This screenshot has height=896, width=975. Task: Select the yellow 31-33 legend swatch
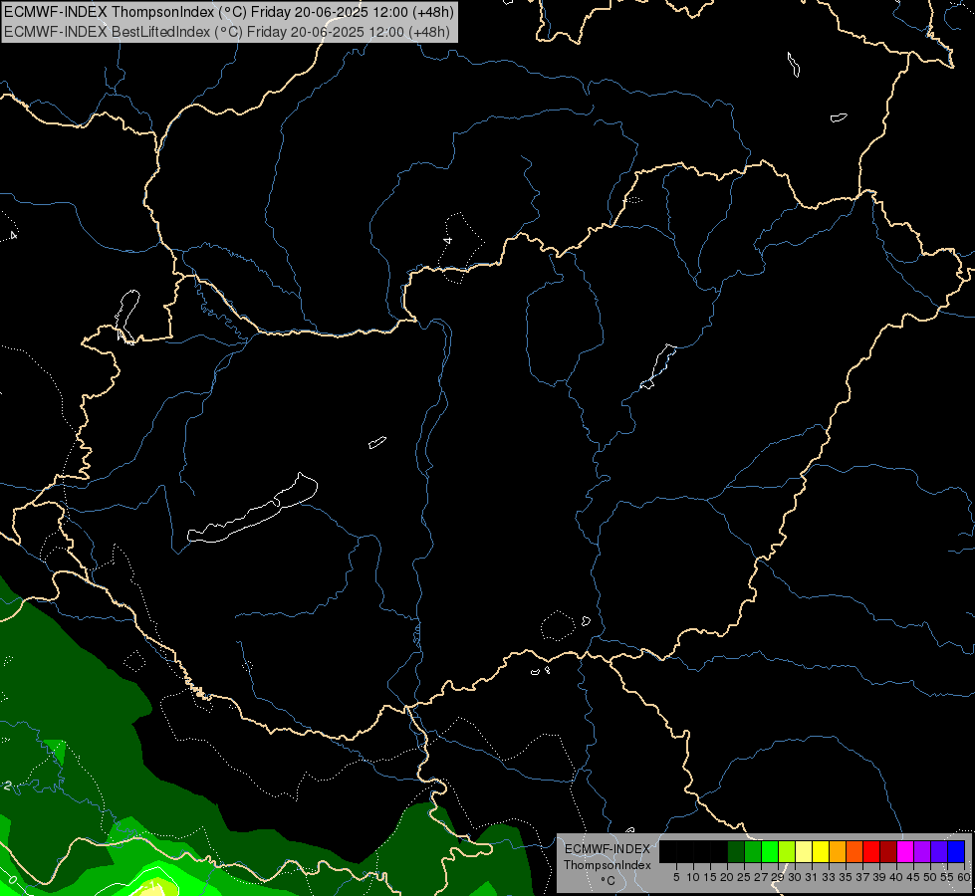pos(821,851)
